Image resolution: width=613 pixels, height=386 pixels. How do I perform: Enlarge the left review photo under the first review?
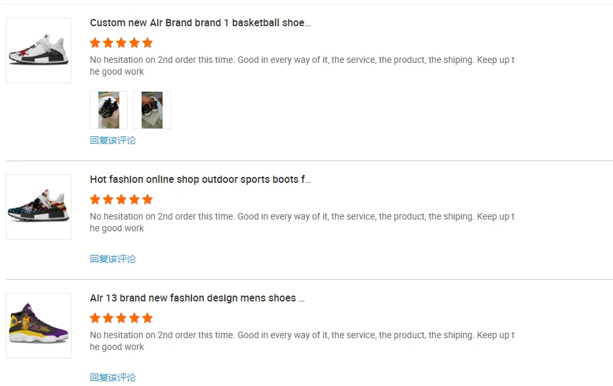[109, 110]
